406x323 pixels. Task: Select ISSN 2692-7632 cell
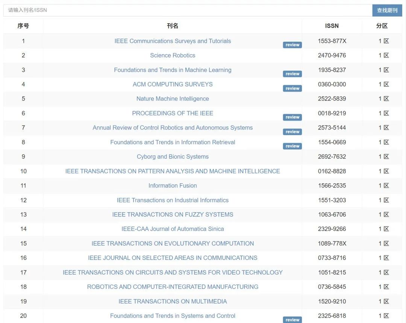(x=332, y=157)
